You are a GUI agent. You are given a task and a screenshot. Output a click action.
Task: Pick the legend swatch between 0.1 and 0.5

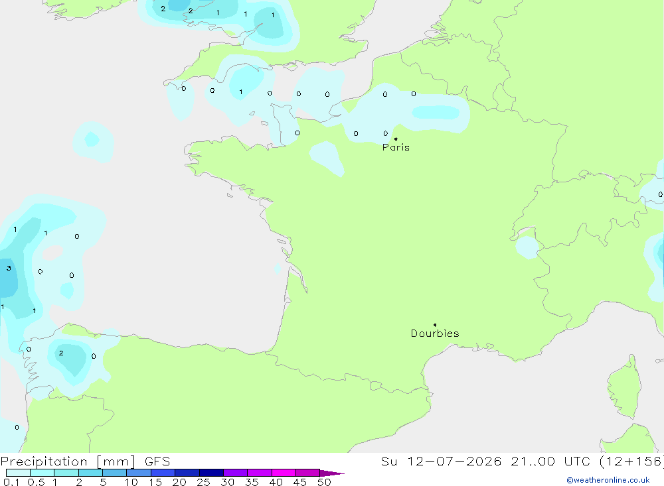click(18, 473)
